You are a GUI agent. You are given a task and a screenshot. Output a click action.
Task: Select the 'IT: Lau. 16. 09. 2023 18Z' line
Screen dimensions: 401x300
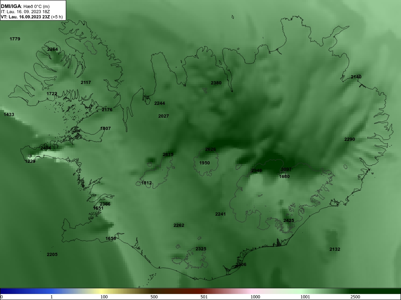[x=26, y=12]
